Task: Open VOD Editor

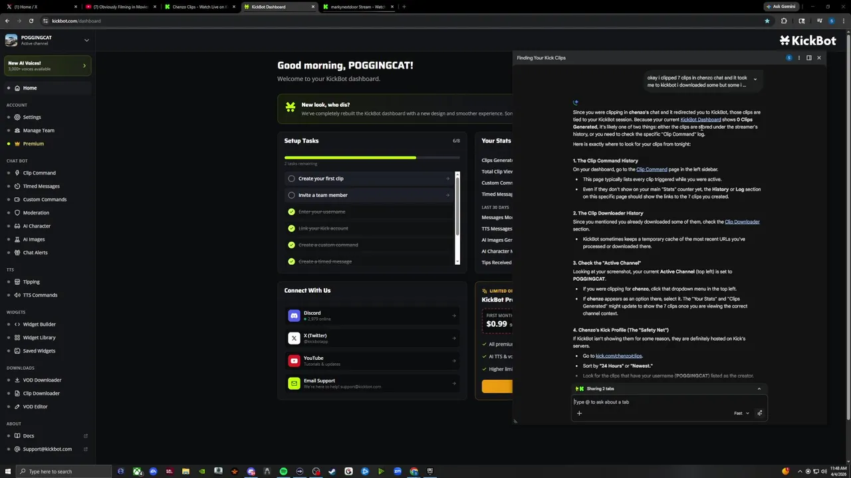Action: 47,406
